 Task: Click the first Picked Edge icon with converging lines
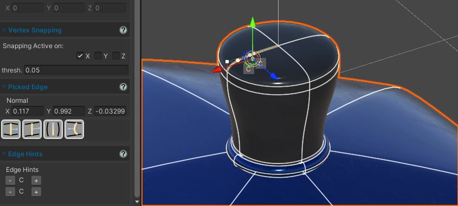(11, 129)
